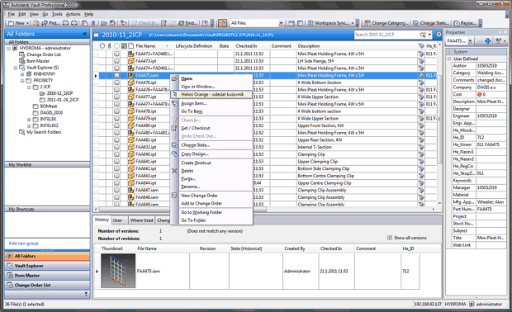Click Change Order List navigation button
Viewport: 512px width, 312px height.
(x=47, y=286)
